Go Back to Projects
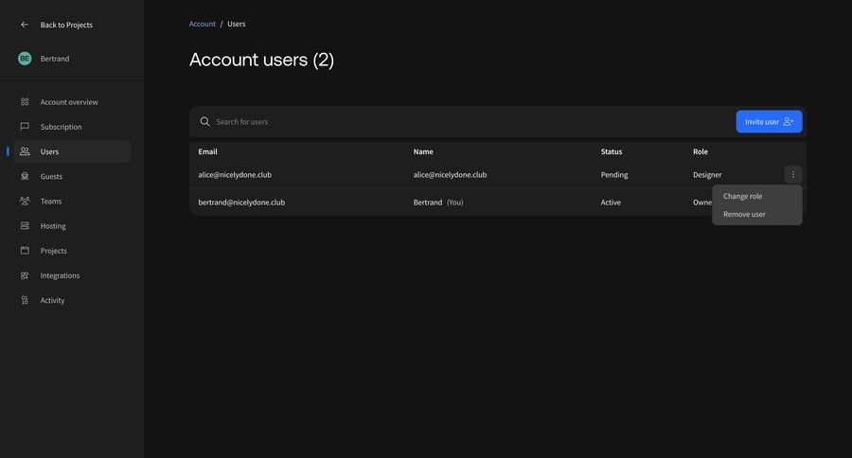Screen dimensions: 852x458 pos(66,25)
